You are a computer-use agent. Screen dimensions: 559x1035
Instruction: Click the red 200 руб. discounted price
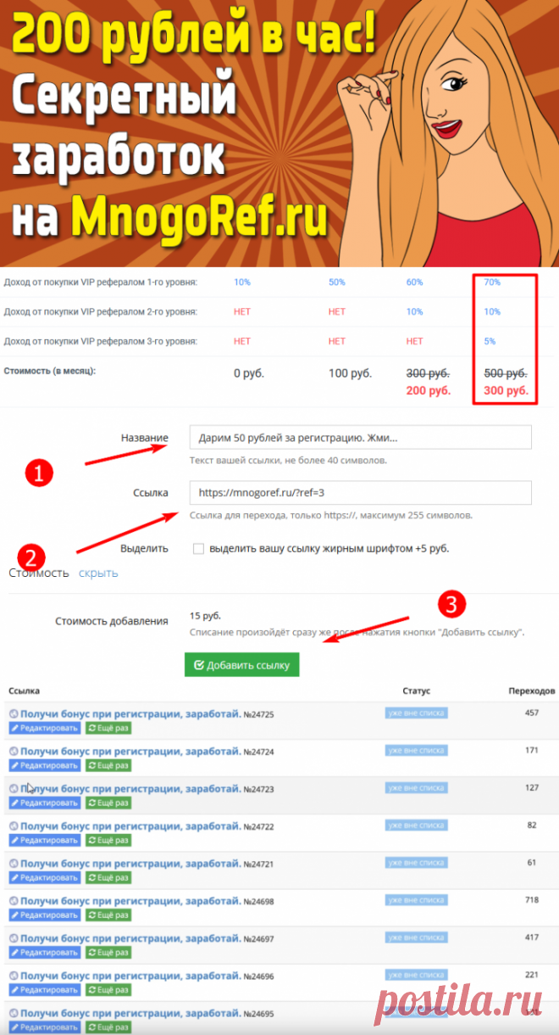tap(428, 390)
